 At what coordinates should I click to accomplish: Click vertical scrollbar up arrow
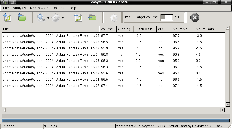pos(228,27)
